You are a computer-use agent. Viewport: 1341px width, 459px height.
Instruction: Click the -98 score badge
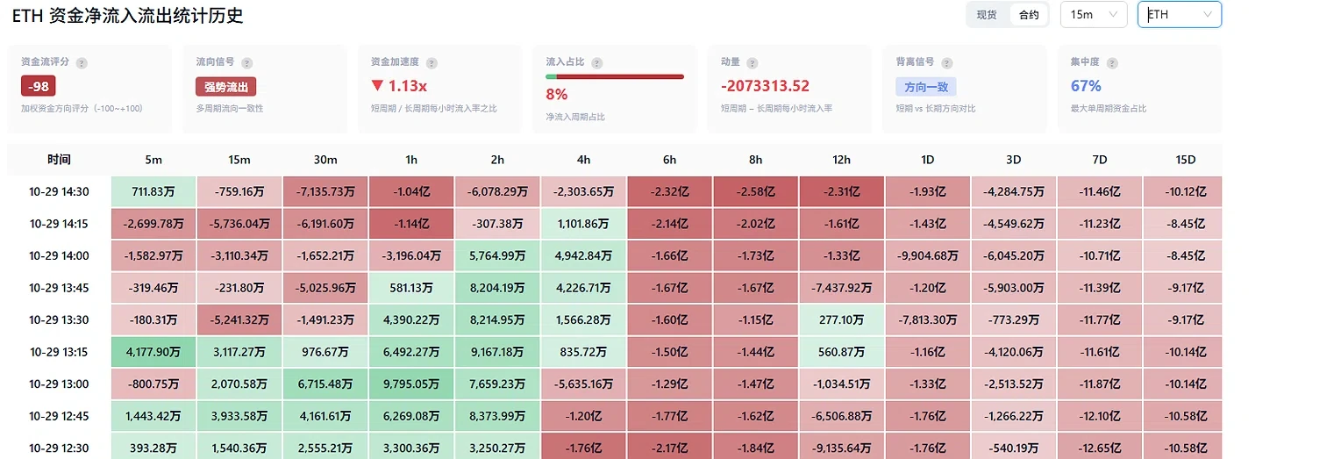[38, 86]
